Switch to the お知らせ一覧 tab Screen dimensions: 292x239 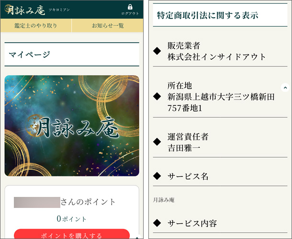[x=108, y=26]
